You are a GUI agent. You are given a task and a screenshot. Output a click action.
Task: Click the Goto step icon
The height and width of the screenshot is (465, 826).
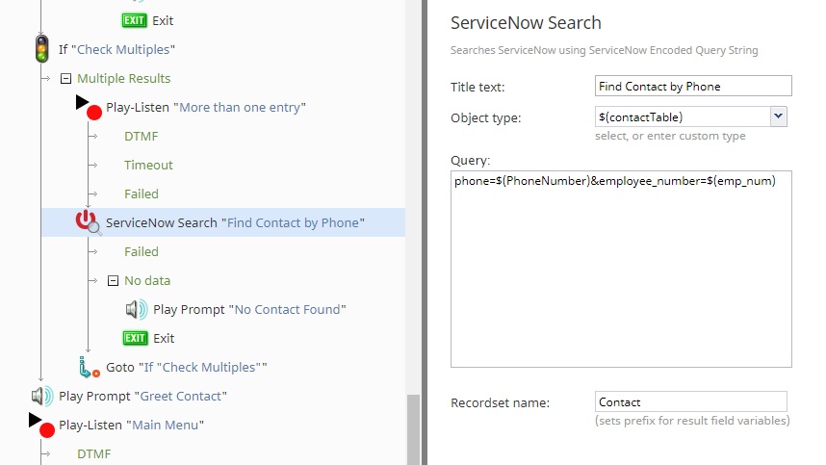[x=89, y=367]
